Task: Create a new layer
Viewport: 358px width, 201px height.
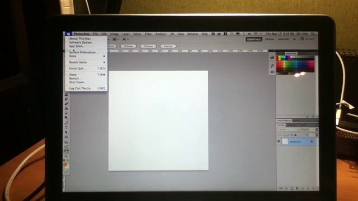Action: [x=308, y=189]
